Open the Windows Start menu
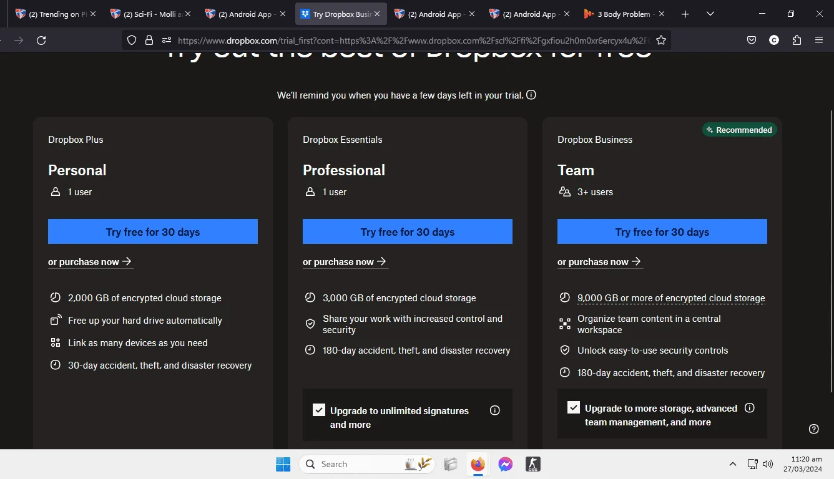The image size is (834, 479). (283, 464)
